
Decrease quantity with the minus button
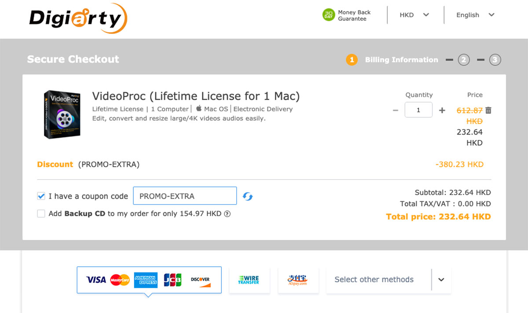click(395, 110)
